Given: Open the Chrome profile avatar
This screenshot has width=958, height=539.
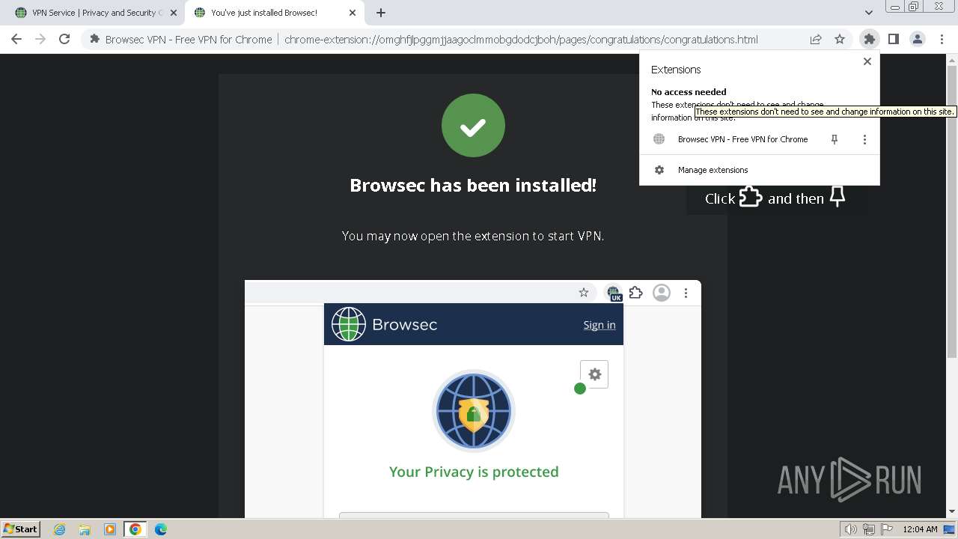Looking at the screenshot, I should pyautogui.click(x=917, y=39).
